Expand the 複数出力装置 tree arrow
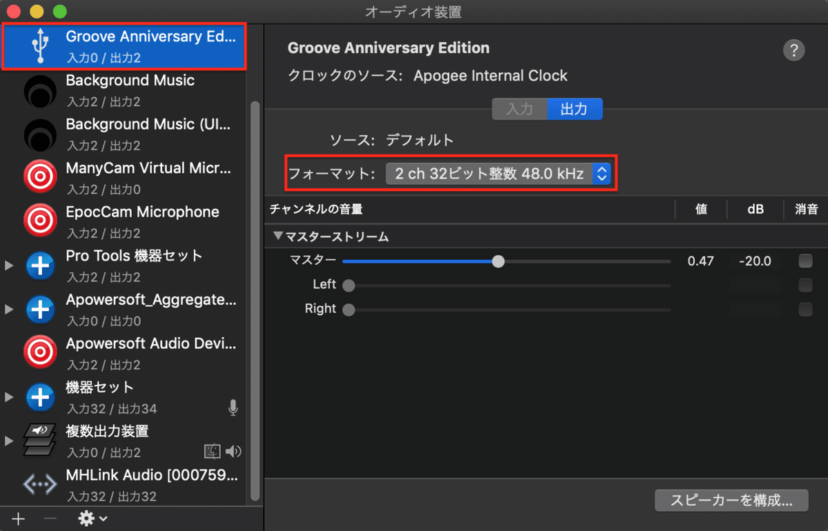Screen dimensions: 828x531 pos(9,441)
